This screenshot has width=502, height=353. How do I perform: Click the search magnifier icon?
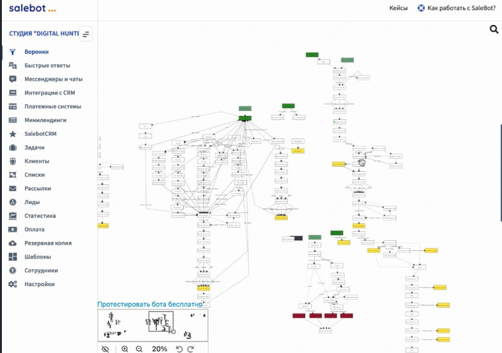point(493,29)
